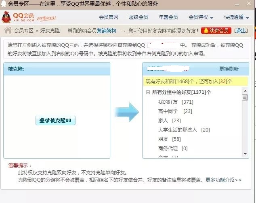The height and width of the screenshot is (203, 256).
Task: Click the friend list scroll-down arrow
Action: [245, 154]
